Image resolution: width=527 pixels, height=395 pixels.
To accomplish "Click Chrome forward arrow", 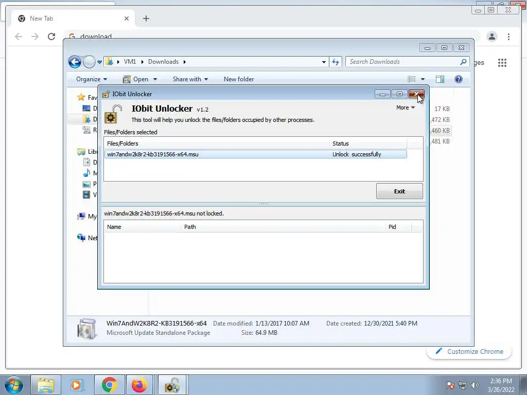I will click(35, 37).
